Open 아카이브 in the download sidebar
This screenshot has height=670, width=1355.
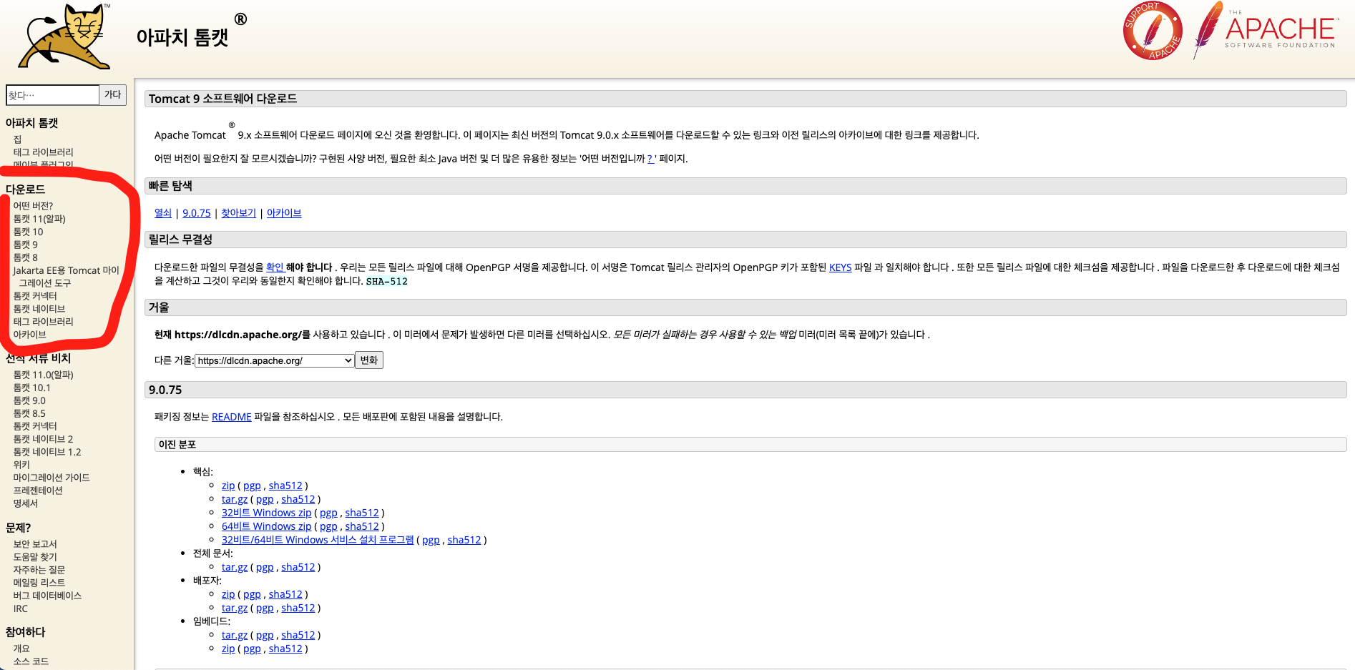pyautogui.click(x=29, y=335)
